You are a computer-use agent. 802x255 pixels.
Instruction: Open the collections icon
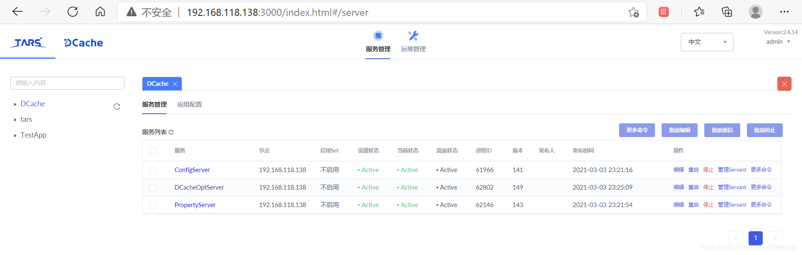point(727,12)
